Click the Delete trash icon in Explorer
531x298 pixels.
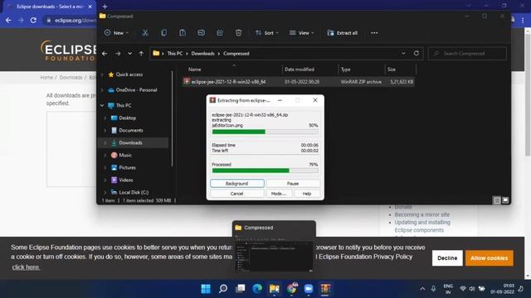(x=238, y=33)
